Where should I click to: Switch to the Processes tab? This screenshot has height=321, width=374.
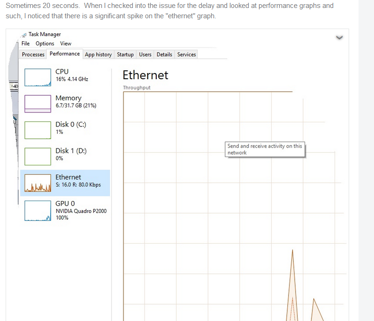coord(33,54)
